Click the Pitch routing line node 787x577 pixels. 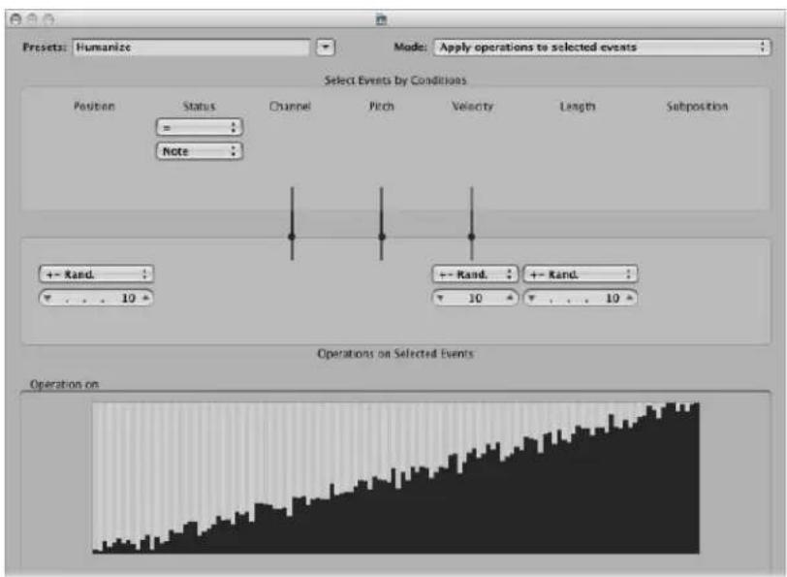coord(382,237)
